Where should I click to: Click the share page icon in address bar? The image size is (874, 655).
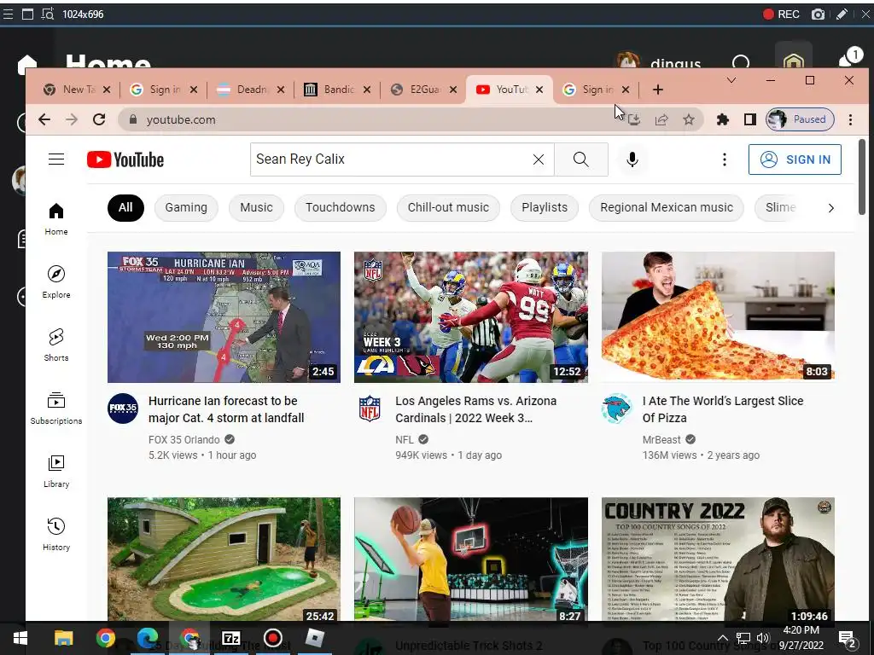tap(661, 119)
